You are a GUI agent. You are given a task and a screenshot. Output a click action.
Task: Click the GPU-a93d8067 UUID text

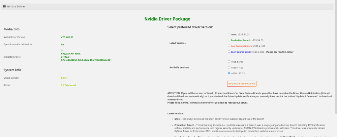(x=86, y=60)
